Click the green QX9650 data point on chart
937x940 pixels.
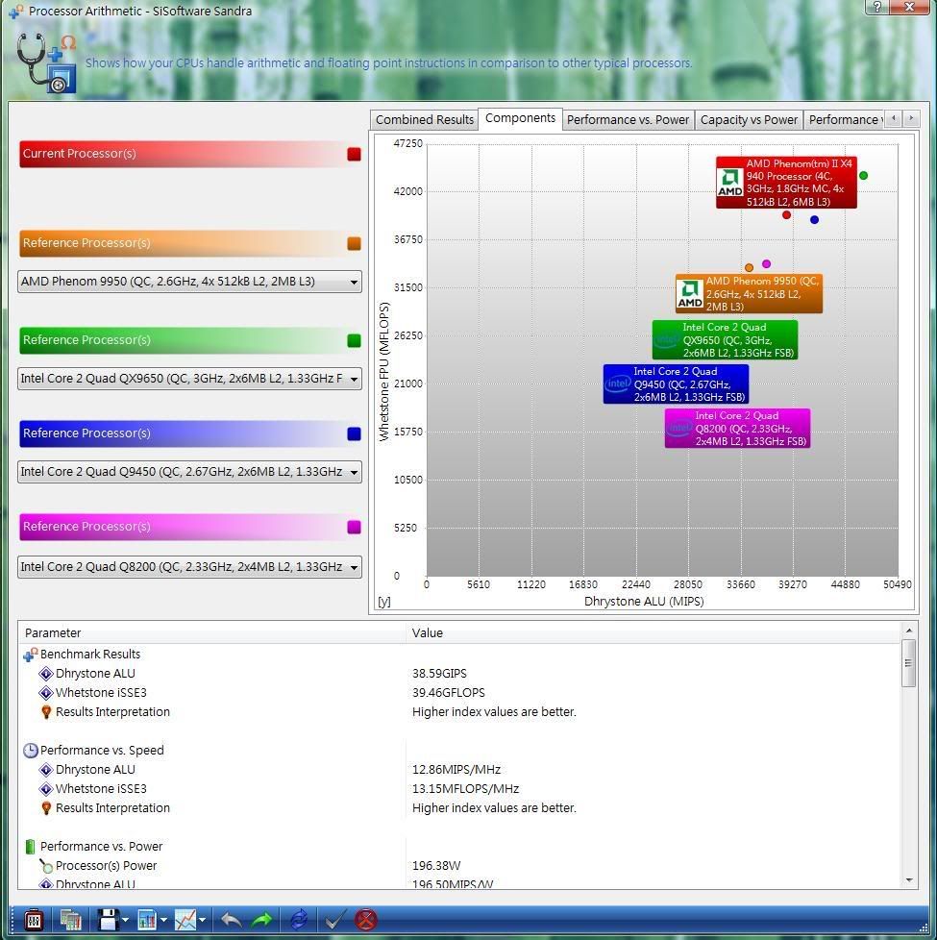pos(863,176)
